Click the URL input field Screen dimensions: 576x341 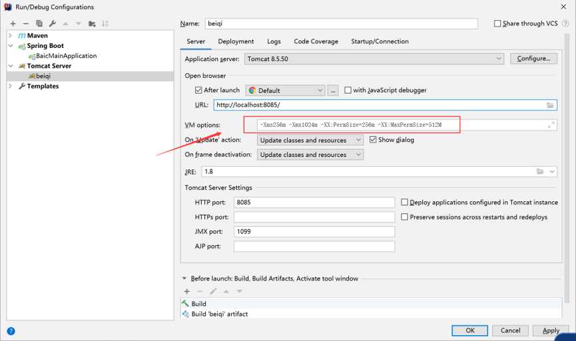coord(386,105)
